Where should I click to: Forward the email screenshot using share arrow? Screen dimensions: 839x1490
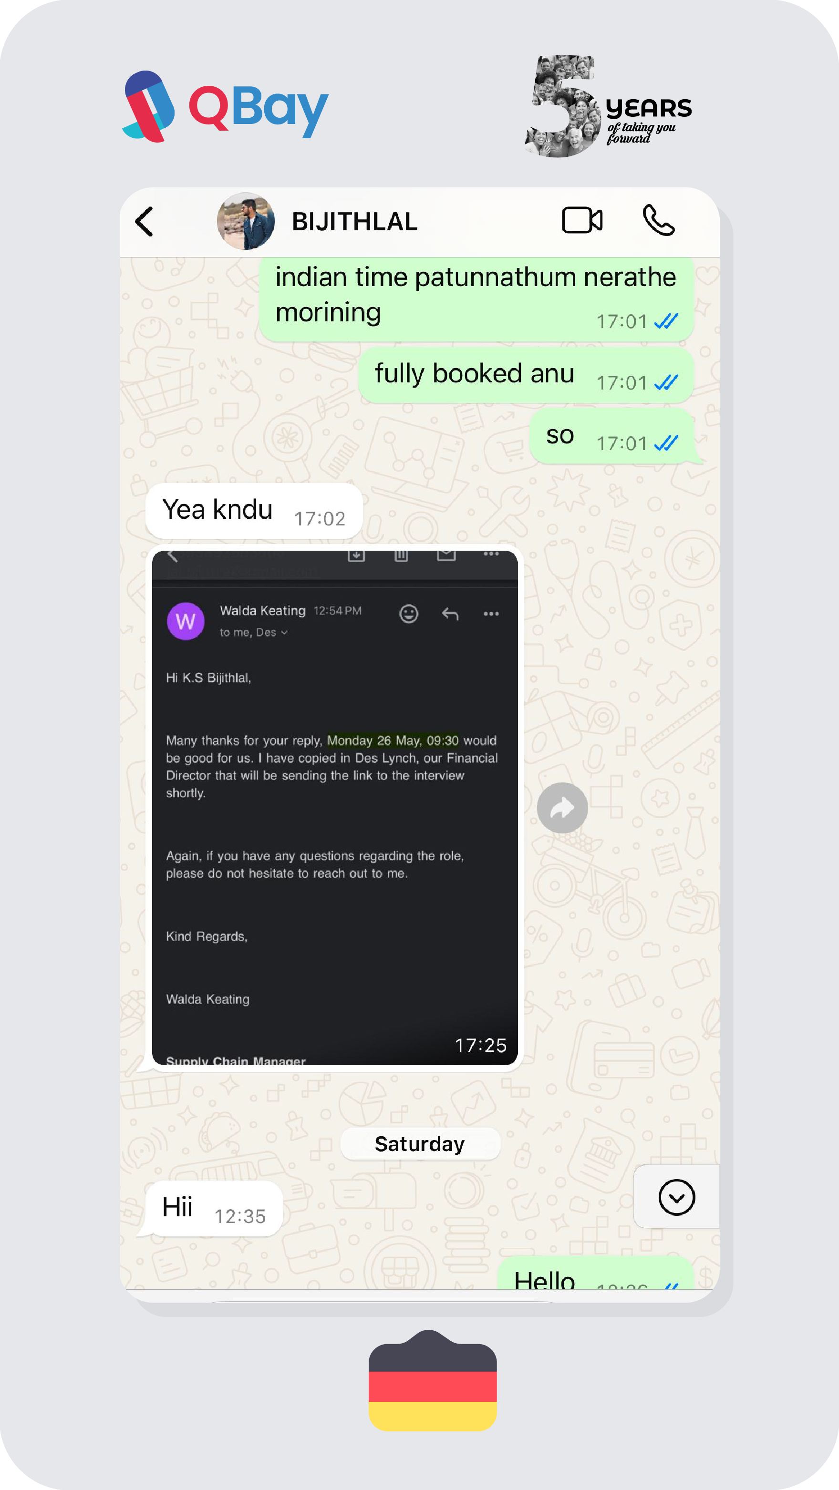click(562, 808)
